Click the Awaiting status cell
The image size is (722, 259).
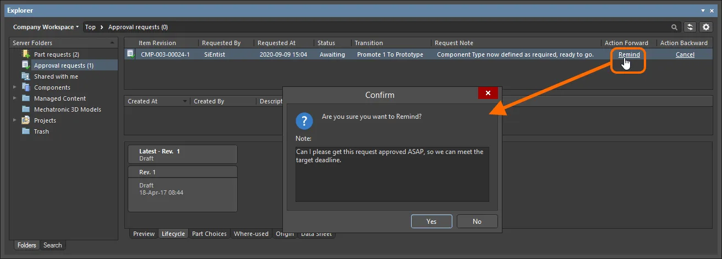[x=332, y=54]
